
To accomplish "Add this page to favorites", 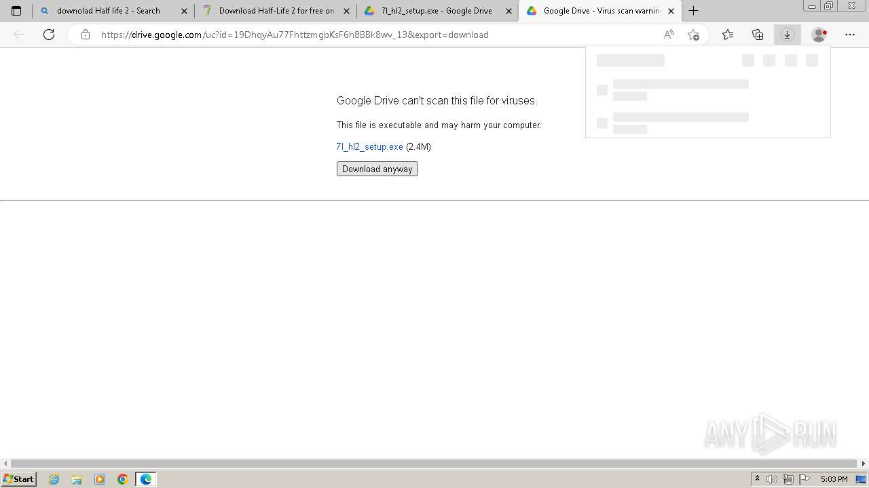I will tap(693, 35).
